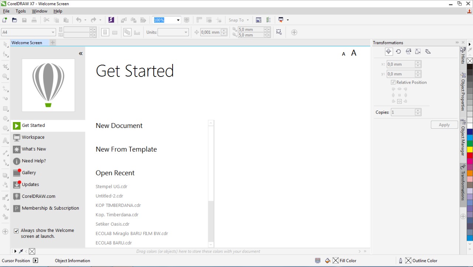
Task: Open the Units dropdown
Action: (186, 32)
